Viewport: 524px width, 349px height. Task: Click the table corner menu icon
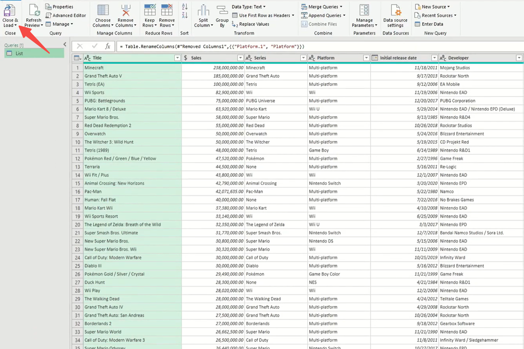point(77,58)
